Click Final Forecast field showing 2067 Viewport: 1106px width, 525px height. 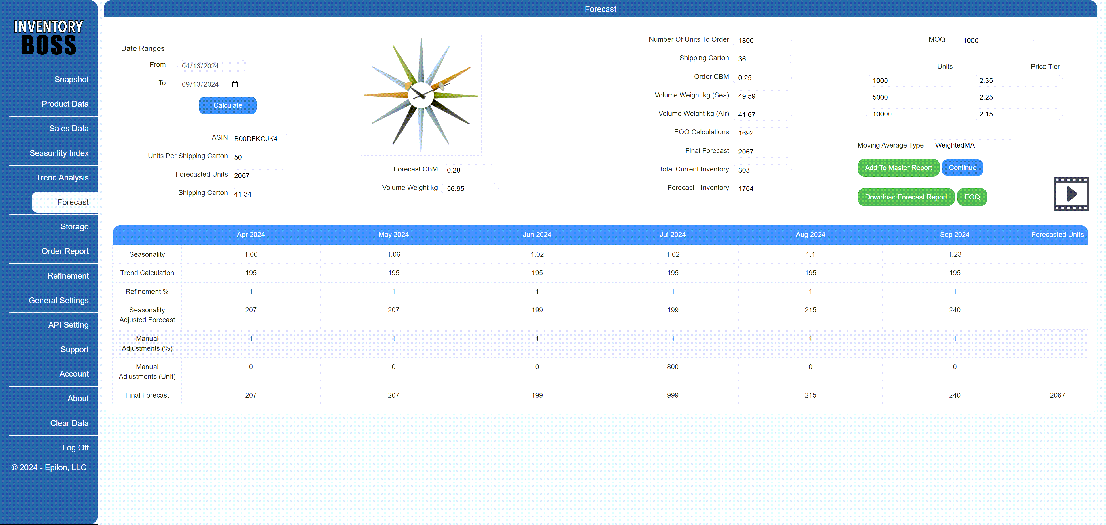(762, 152)
